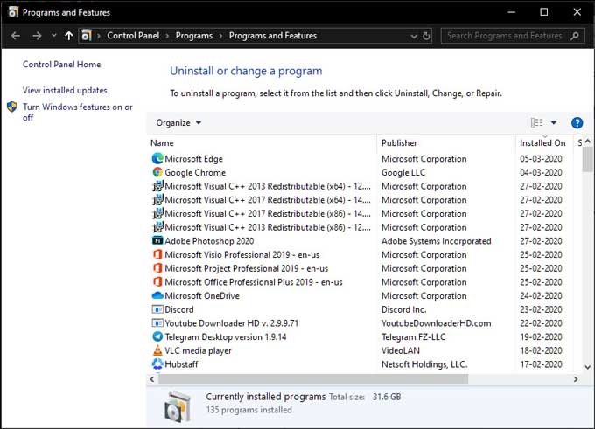Navigate to Control Panel breadcrumb
Viewport: 595px width, 429px height.
click(133, 36)
